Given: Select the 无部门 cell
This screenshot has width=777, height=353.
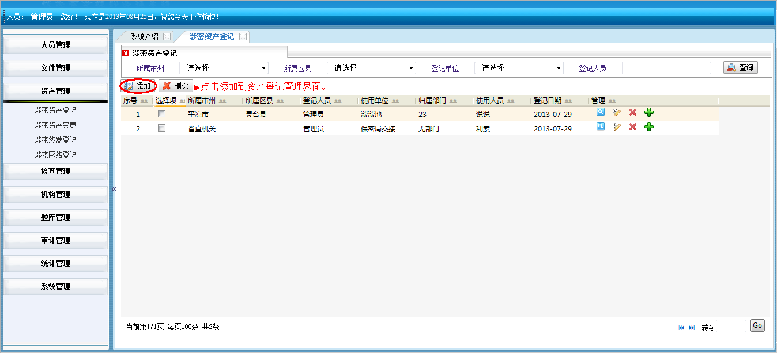Looking at the screenshot, I should (429, 128).
